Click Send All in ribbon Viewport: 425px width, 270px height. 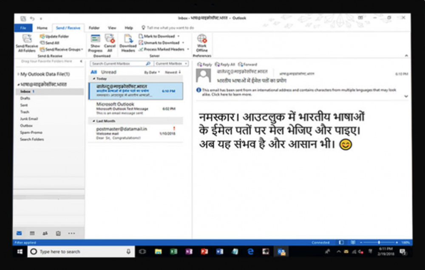[50, 43]
